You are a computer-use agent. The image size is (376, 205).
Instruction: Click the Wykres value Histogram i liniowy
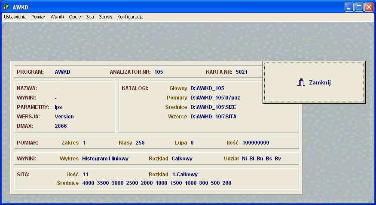[x=105, y=159]
